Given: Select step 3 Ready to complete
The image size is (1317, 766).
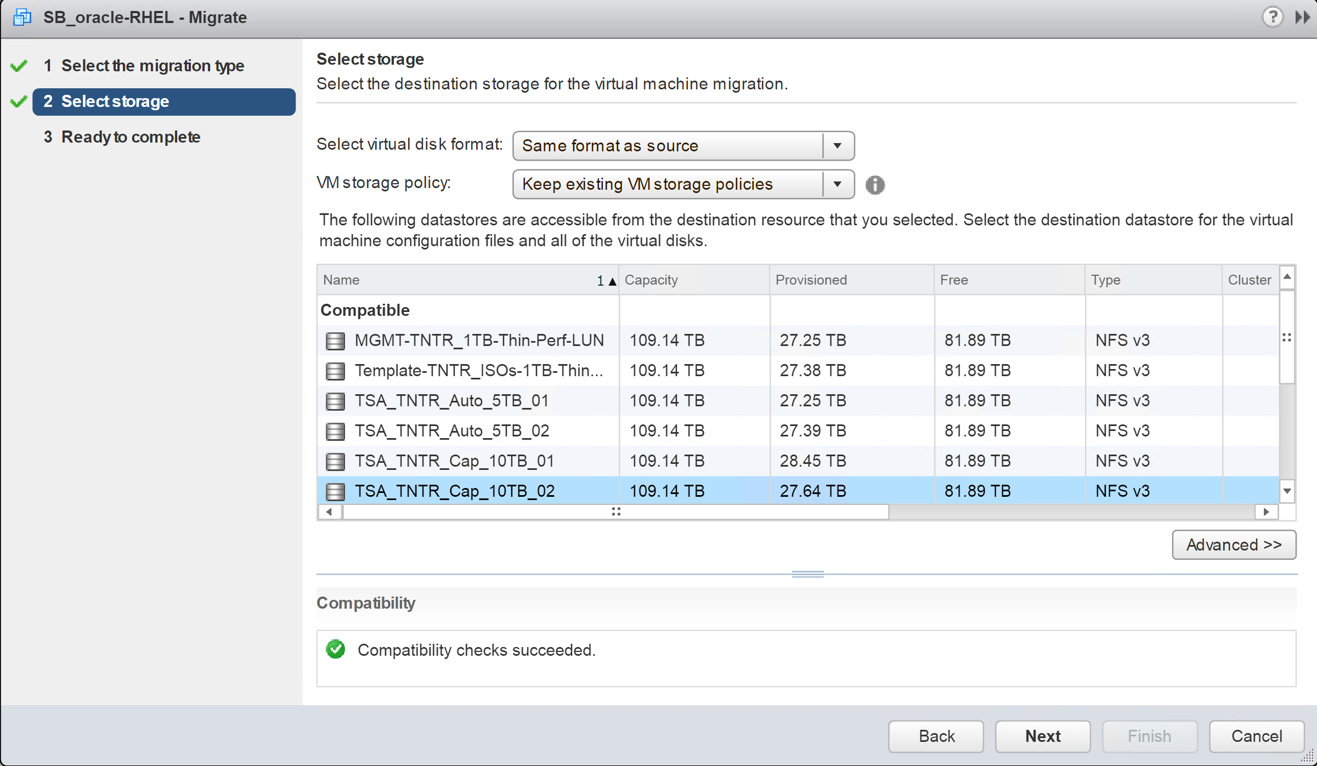Looking at the screenshot, I should click(x=131, y=137).
